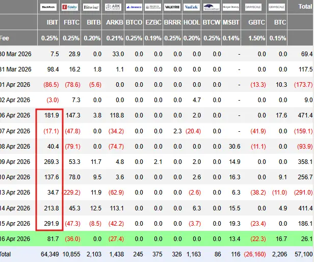
Task: Click the Grayscale logo above GBTC
Action: (253, 7)
